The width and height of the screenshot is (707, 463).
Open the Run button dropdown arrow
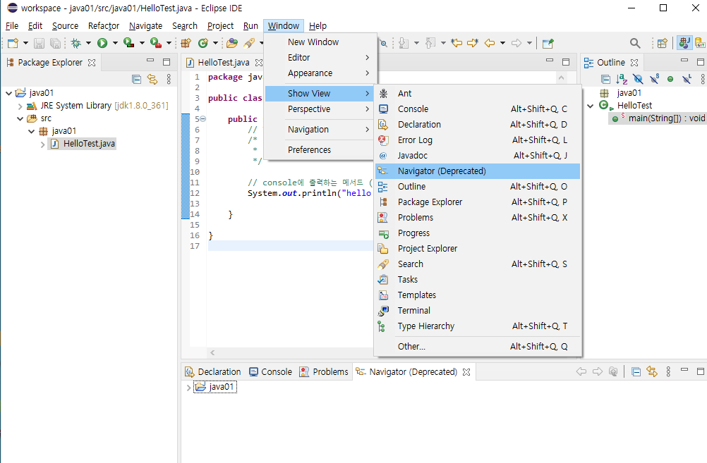coord(115,43)
